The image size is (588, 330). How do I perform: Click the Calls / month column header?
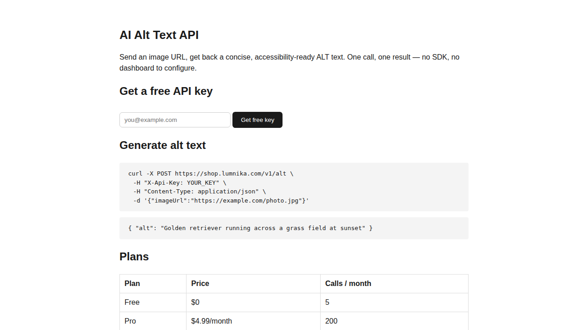tap(394, 284)
